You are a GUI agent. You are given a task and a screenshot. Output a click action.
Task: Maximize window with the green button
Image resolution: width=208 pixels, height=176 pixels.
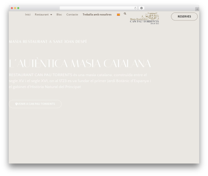(18, 8)
